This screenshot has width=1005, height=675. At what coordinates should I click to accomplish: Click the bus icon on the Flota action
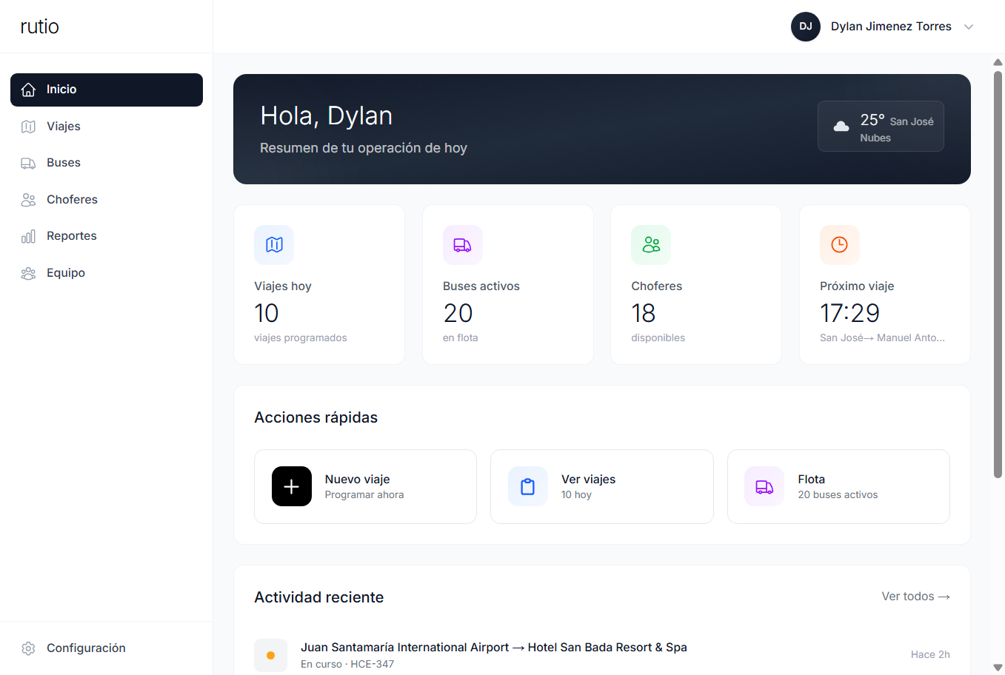pos(764,486)
